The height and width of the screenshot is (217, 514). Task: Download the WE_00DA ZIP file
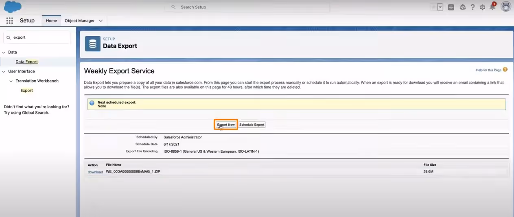tap(95, 172)
